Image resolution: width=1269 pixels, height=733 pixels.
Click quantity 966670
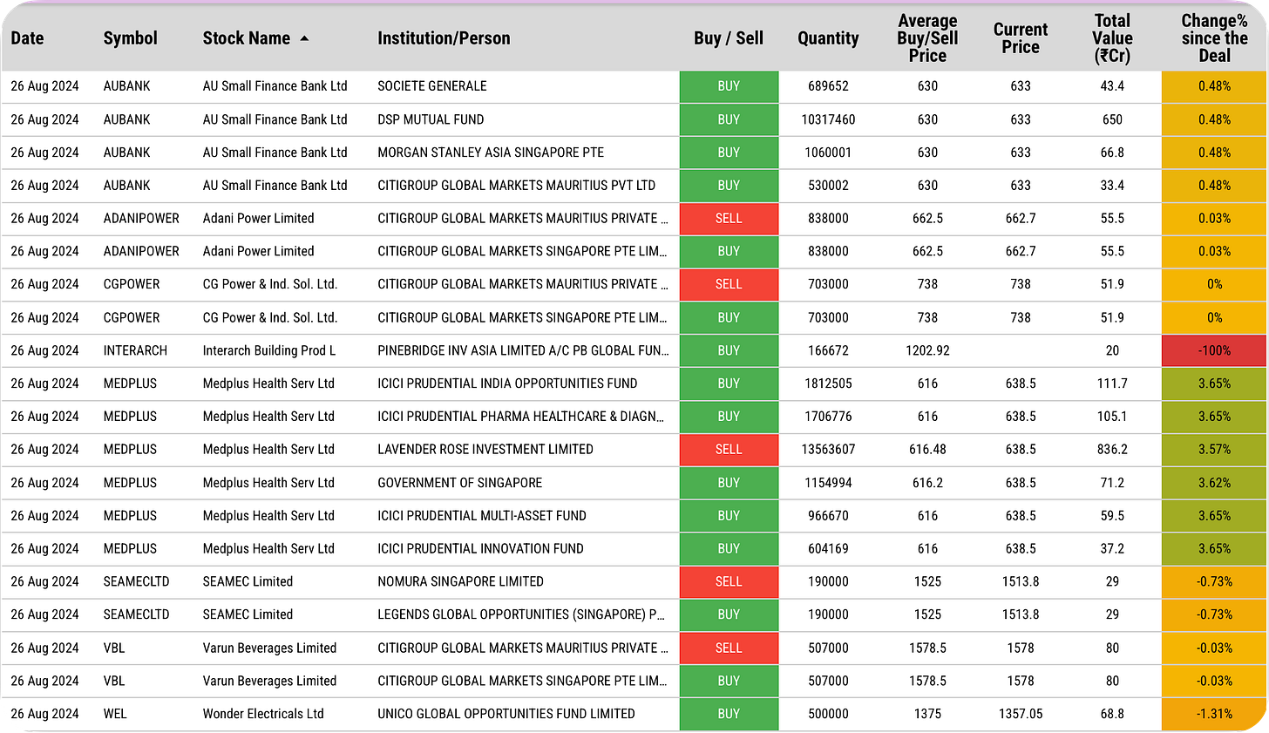[828, 515]
